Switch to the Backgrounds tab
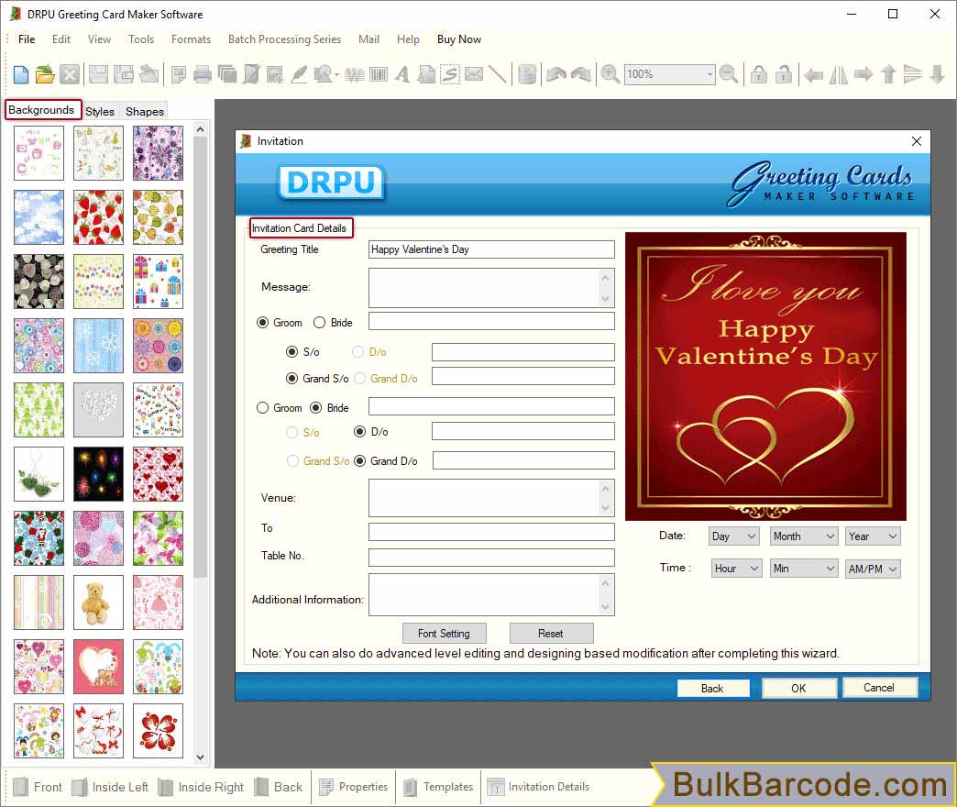This screenshot has height=807, width=957. click(42, 110)
